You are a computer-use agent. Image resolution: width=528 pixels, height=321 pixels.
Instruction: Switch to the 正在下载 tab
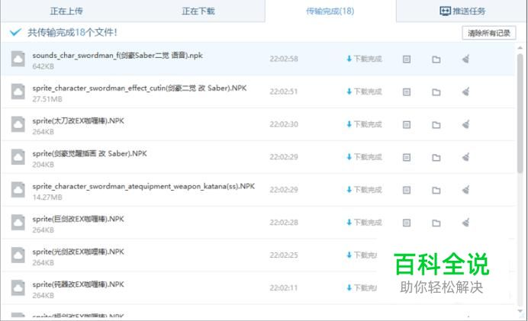tap(198, 11)
